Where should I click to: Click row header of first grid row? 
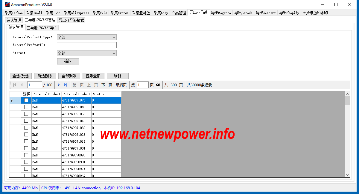(15, 100)
